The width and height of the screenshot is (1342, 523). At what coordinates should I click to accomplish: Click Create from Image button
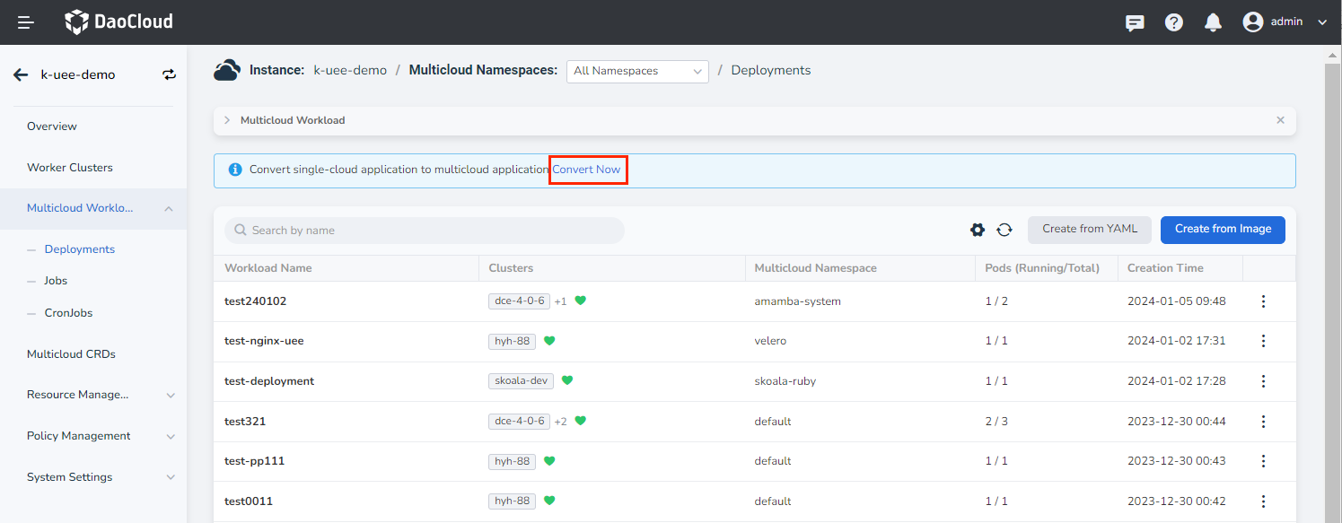[1223, 230]
